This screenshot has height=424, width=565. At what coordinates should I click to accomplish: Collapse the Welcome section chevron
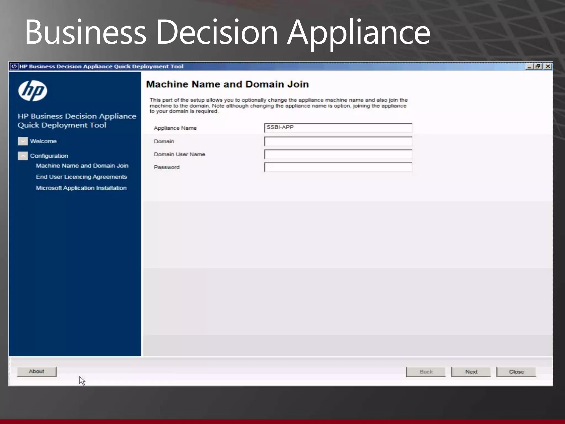(23, 141)
